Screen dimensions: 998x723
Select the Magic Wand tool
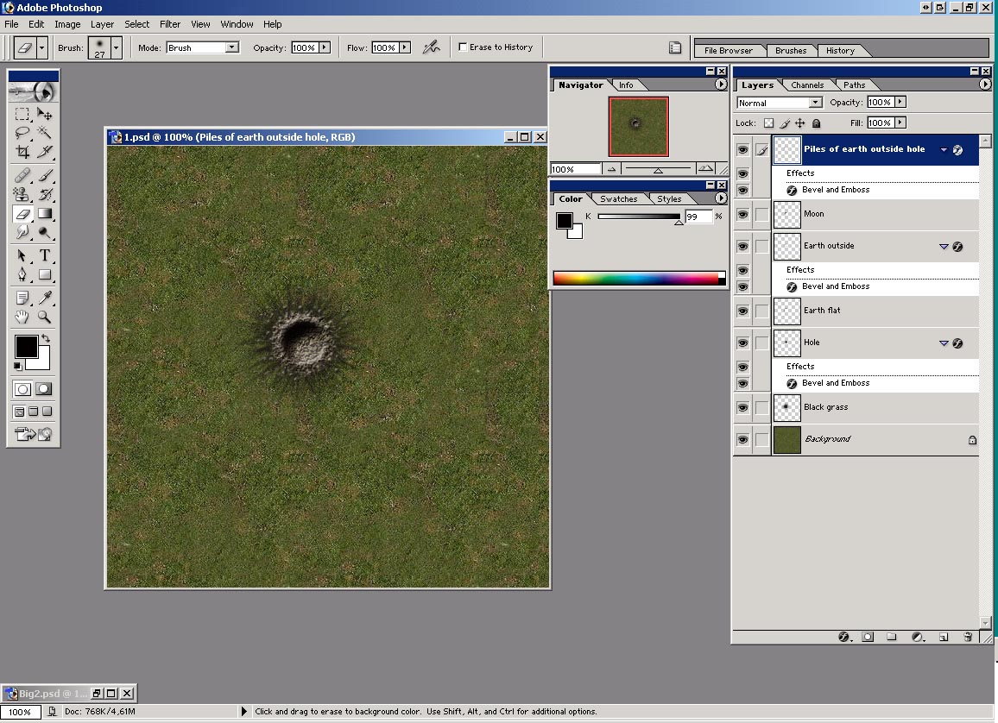point(45,133)
